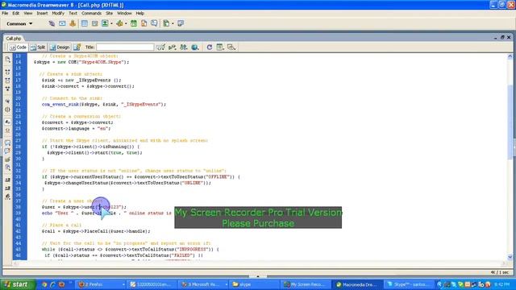Switch to Split view
The height and width of the screenshot is (290, 516).
38,48
